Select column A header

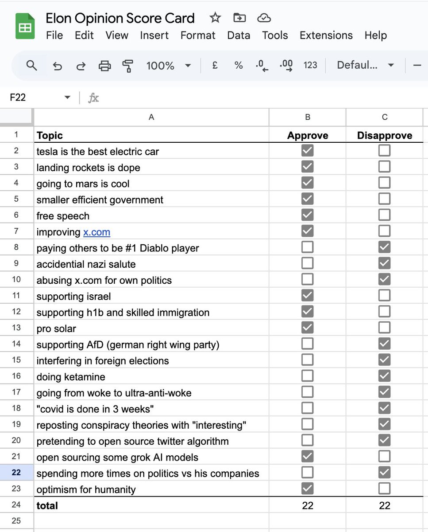[151, 117]
